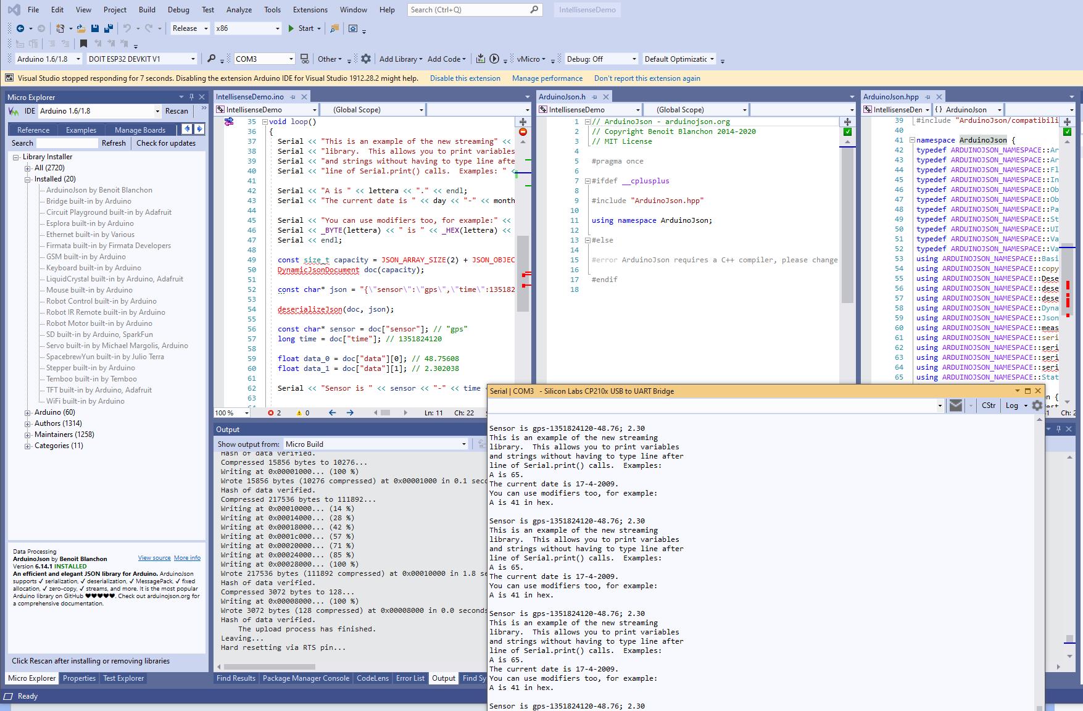The height and width of the screenshot is (711, 1083).
Task: Toggle the Log button in Serial window
Action: click(1012, 405)
